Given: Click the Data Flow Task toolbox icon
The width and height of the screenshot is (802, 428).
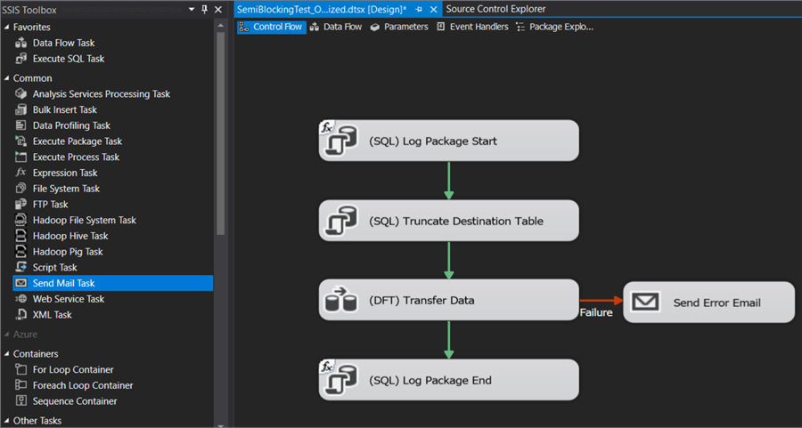Looking at the screenshot, I should pos(21,43).
